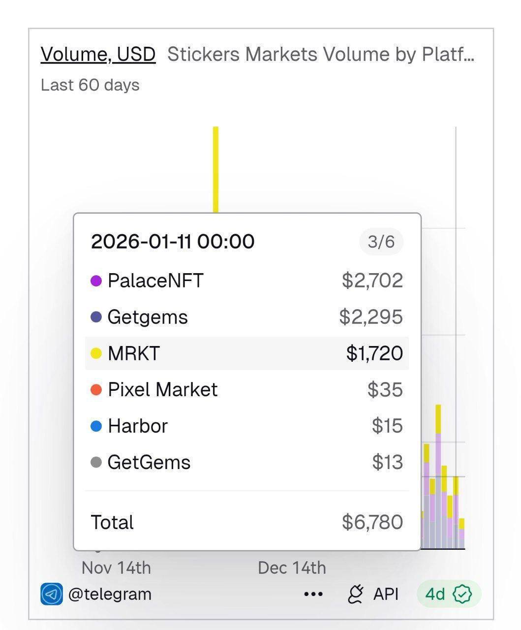Select the MRKT row in tooltip
The image size is (521, 630).
click(246, 353)
